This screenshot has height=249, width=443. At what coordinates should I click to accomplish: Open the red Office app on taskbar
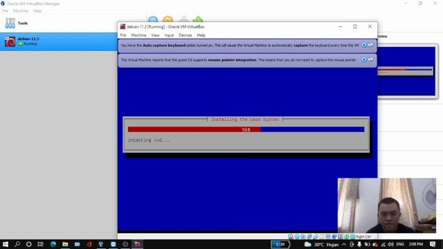click(x=89, y=244)
